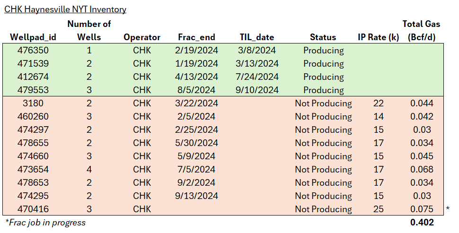The image size is (459, 233).
Task: Click the Frac job in progress footnote
Action: click(45, 223)
